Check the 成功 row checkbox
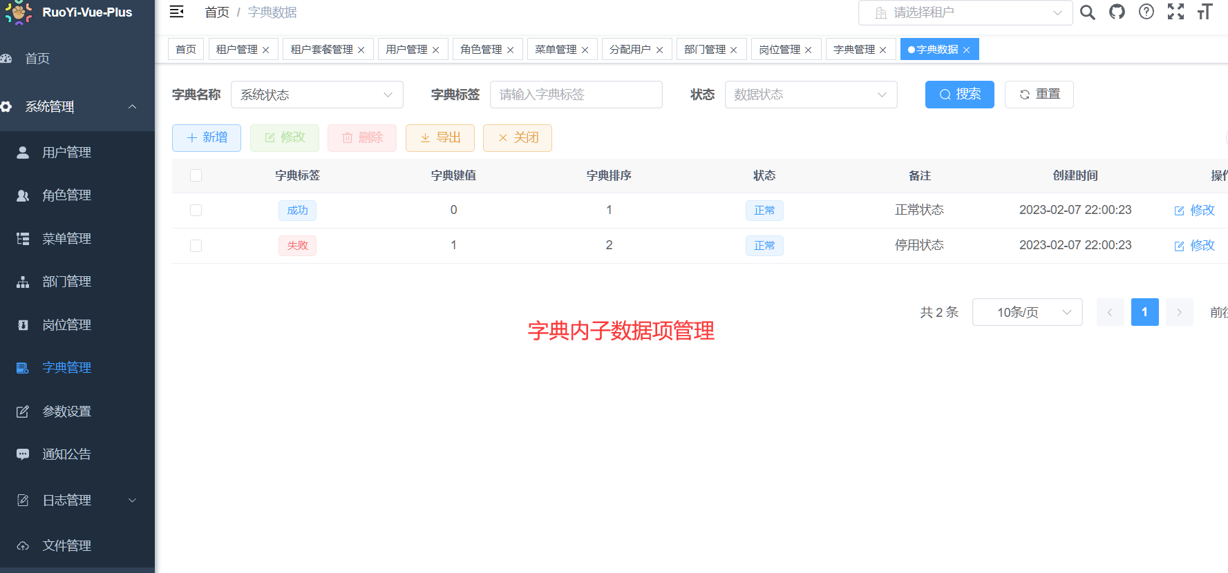The height and width of the screenshot is (573, 1228). pyautogui.click(x=196, y=210)
